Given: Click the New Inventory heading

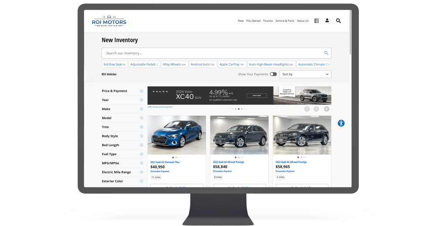Looking at the screenshot, I should (x=120, y=40).
